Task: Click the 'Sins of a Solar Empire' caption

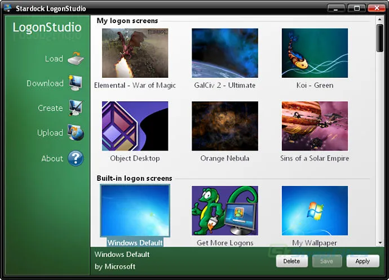Action: pos(315,158)
